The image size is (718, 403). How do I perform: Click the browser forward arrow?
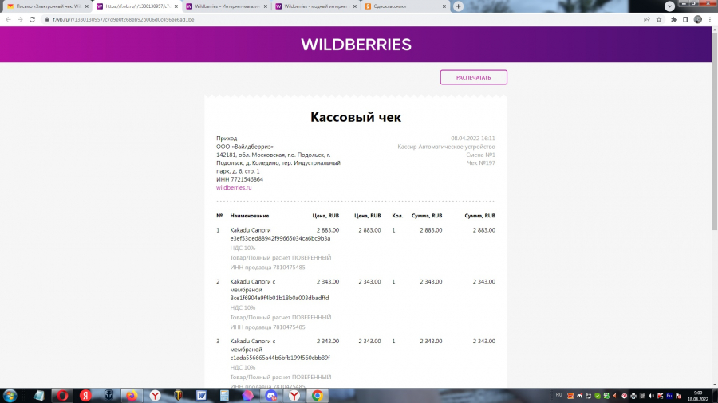click(20, 20)
